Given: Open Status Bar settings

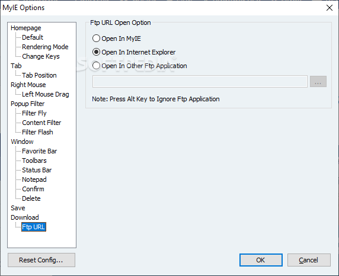Looking at the screenshot, I should (x=37, y=170).
